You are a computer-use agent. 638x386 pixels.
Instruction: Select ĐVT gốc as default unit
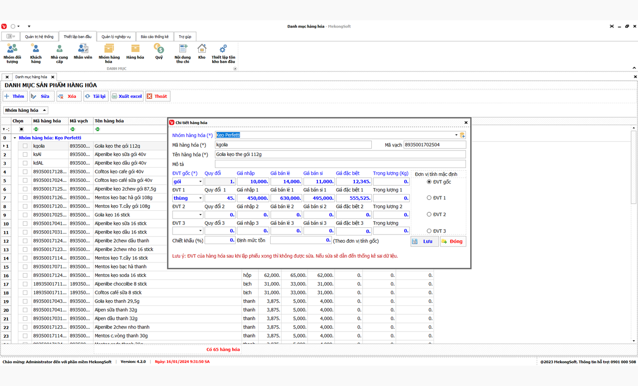coord(429,182)
